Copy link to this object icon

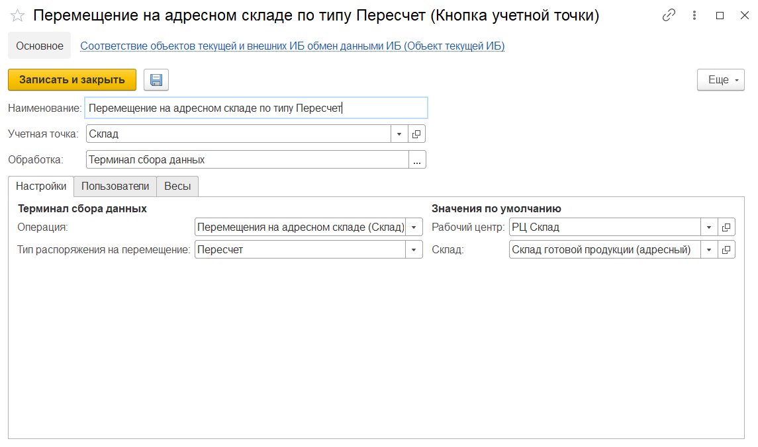(x=670, y=16)
